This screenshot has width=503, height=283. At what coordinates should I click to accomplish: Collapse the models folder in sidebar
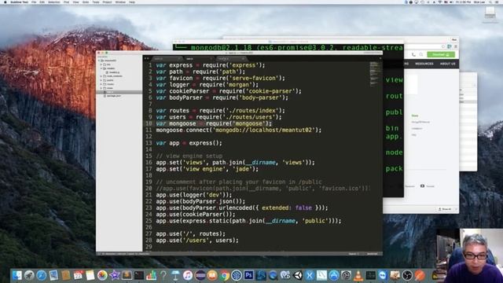[x=101, y=68]
